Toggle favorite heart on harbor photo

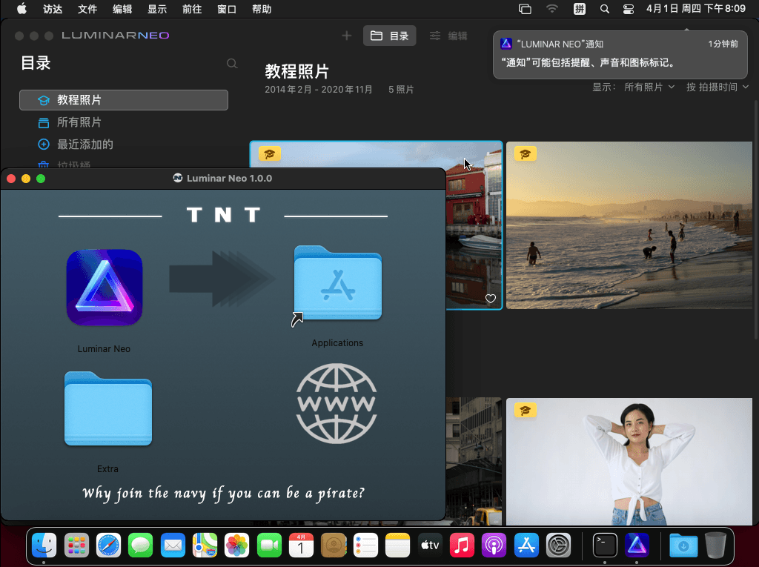point(491,299)
